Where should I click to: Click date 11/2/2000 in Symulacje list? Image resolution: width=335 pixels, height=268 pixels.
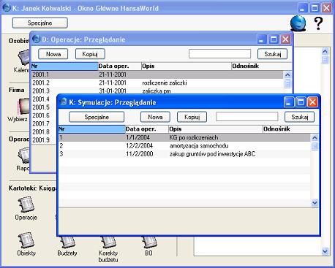[140, 154]
